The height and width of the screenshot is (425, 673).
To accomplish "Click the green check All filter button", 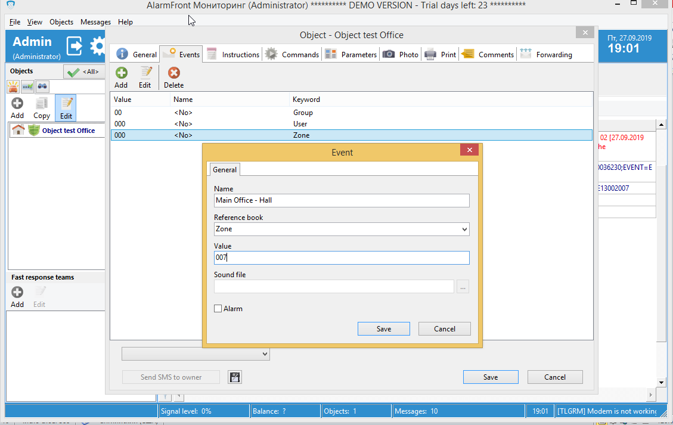I will [x=84, y=72].
